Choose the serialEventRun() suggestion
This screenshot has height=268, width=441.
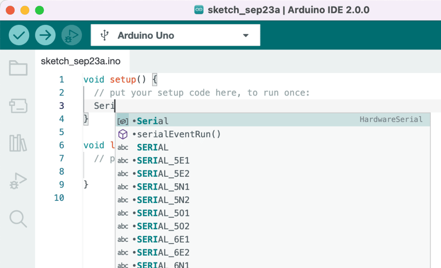[x=273, y=134]
